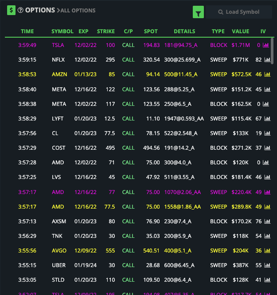
Task: Click the 3:56:29 time cell
Action: coord(27,236)
